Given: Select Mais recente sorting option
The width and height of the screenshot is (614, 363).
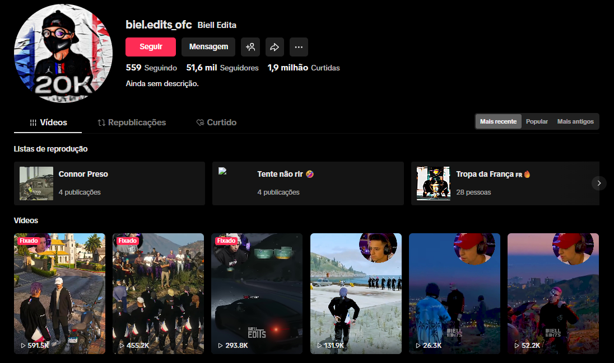Looking at the screenshot, I should tap(498, 121).
